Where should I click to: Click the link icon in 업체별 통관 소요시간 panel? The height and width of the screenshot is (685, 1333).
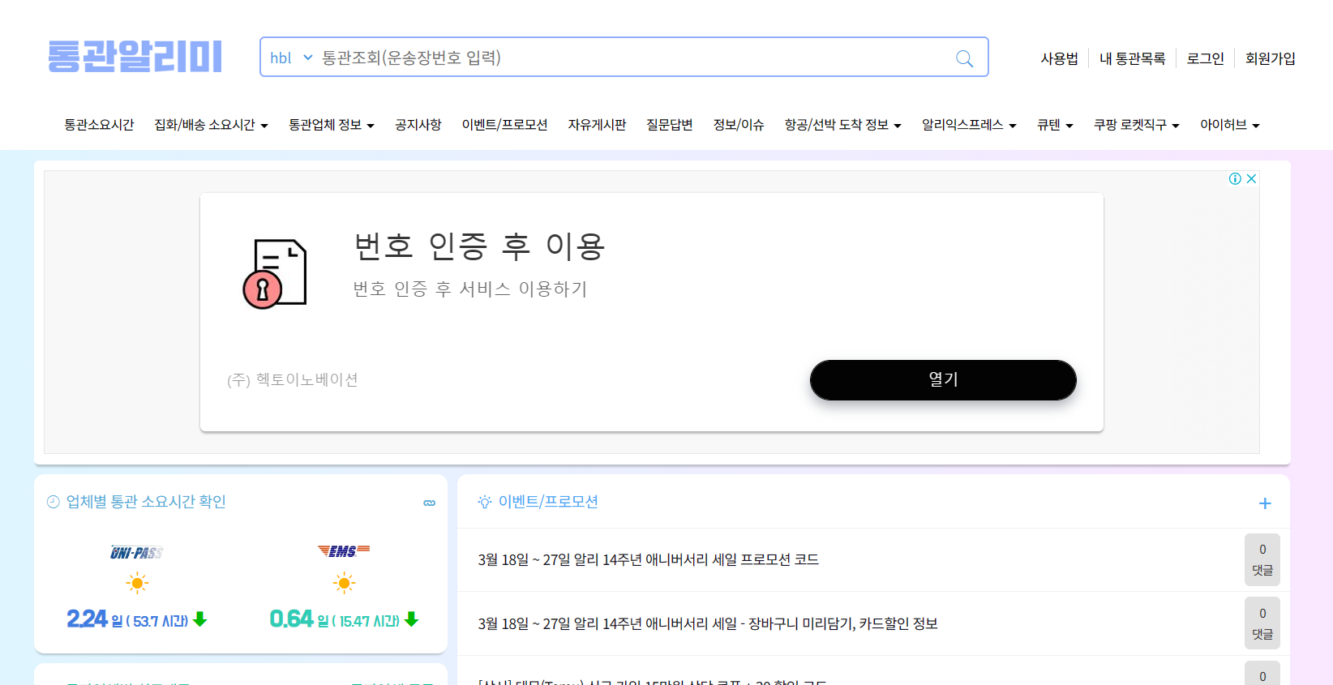point(430,503)
